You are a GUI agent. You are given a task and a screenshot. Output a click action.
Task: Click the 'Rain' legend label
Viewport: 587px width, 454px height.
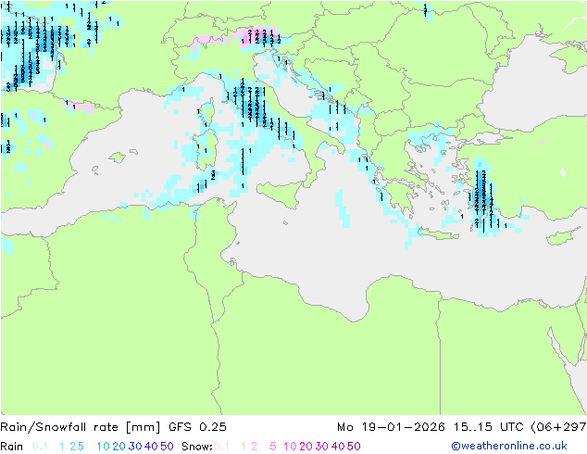(x=12, y=447)
